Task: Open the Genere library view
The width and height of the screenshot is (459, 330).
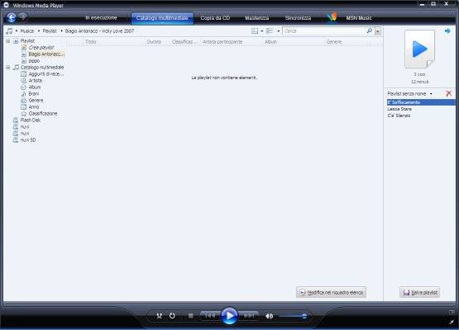Action: coord(36,100)
